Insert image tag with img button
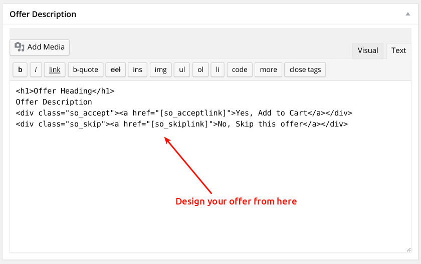 click(x=160, y=69)
